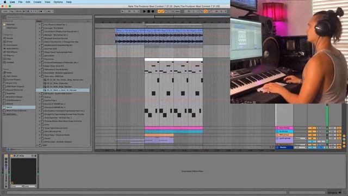This screenshot has height=196, width=348.
Task: Start playback with the Play button
Action: pos(144,11)
